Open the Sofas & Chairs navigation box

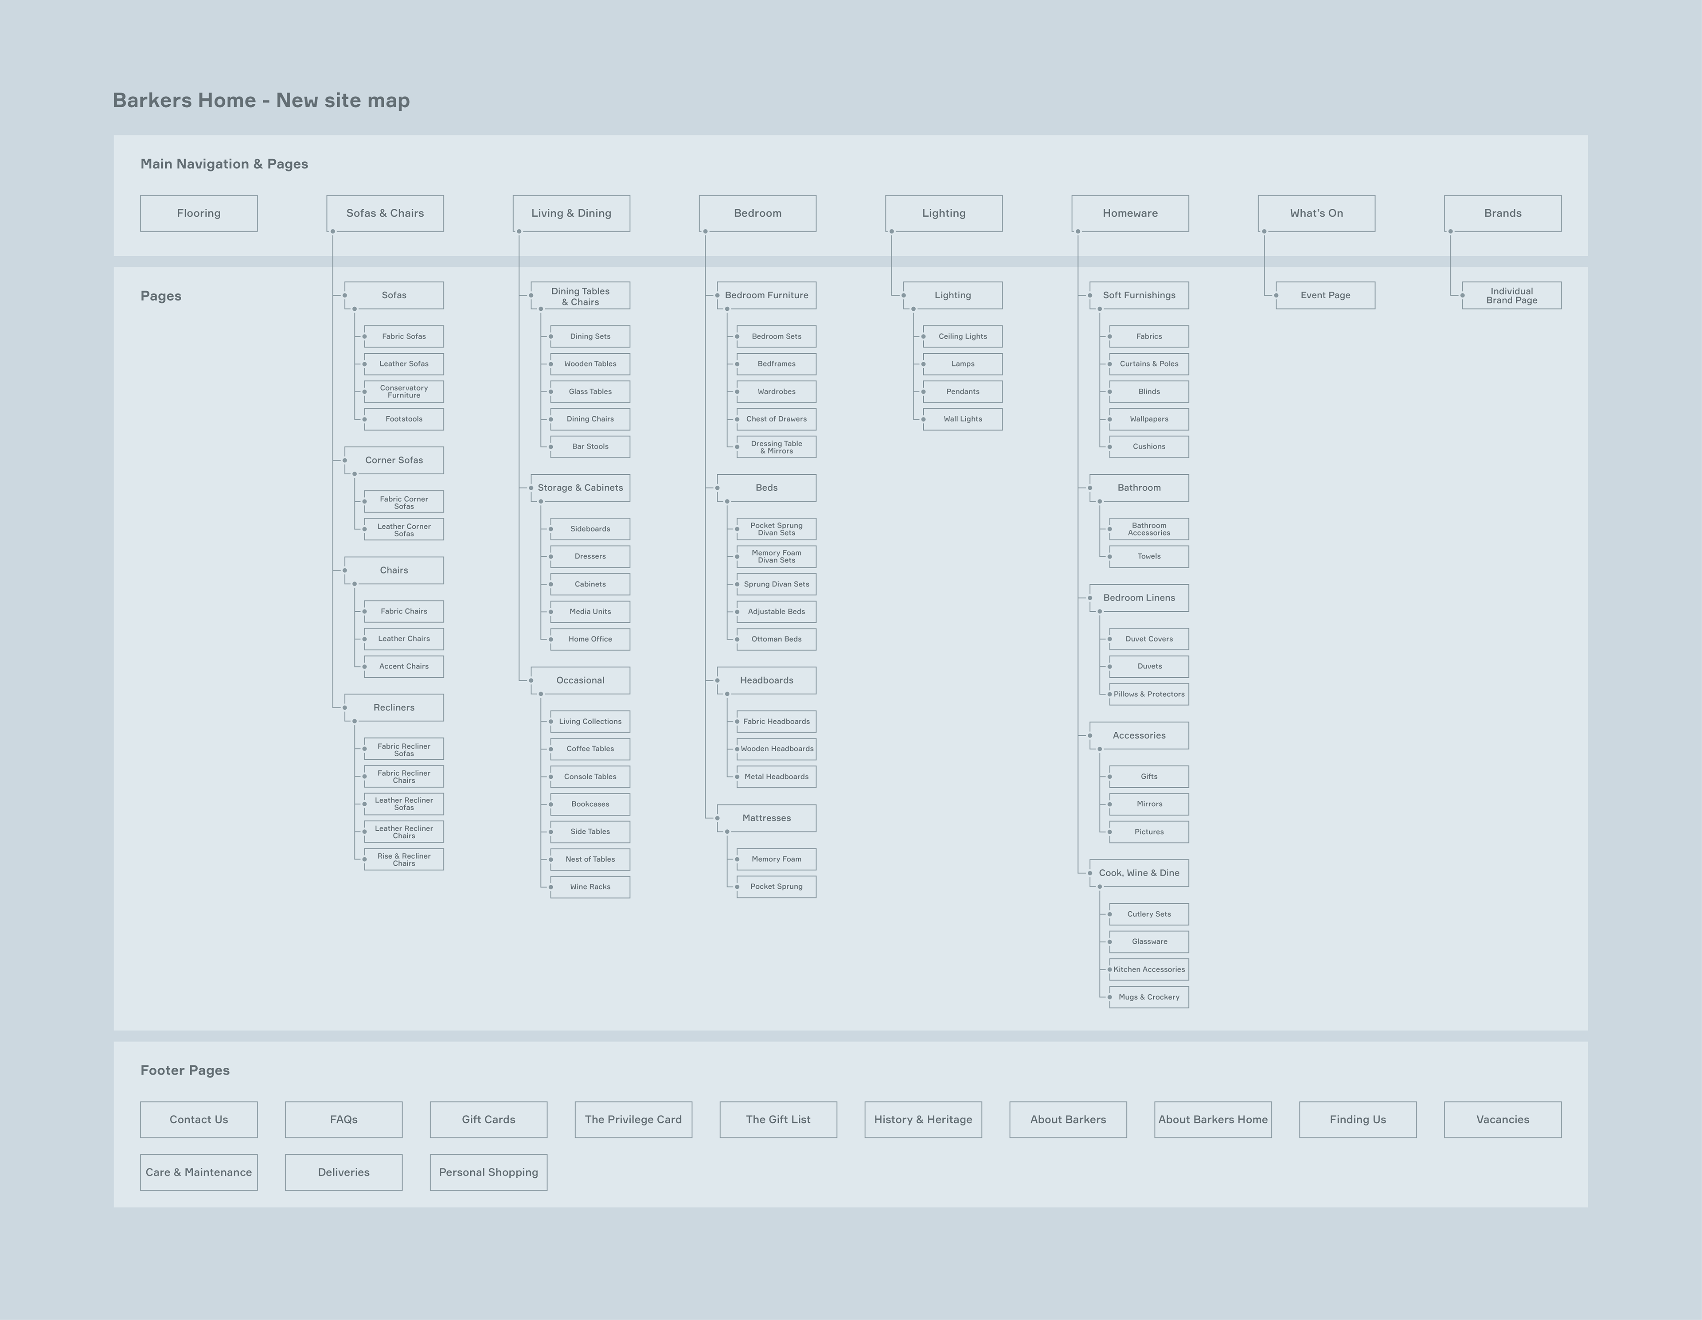385,213
